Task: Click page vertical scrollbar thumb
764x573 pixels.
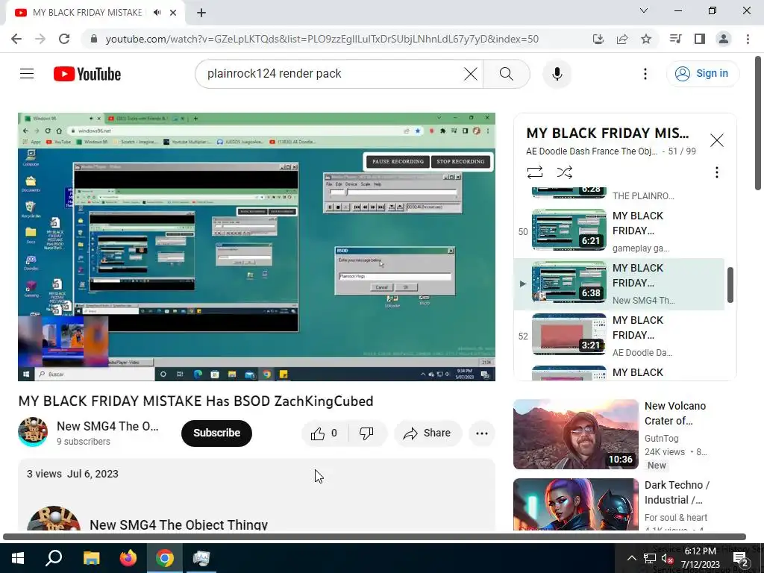Action: point(758,123)
